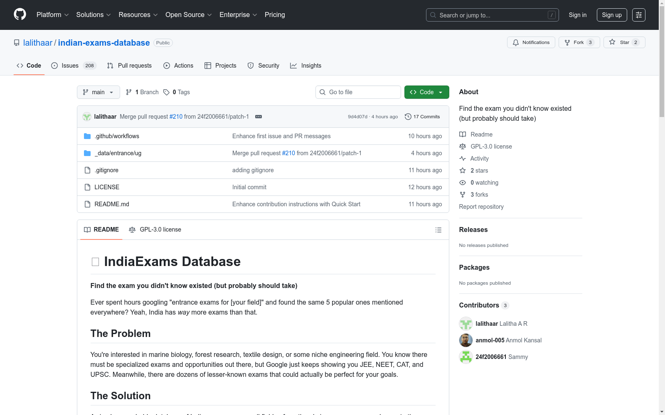Star this repository
Viewport: 665px width, 415px height.
tap(624, 42)
